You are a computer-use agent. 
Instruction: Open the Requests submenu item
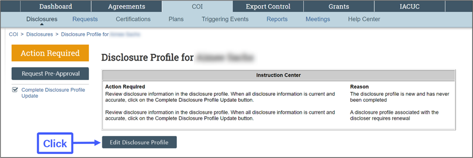coord(85,19)
